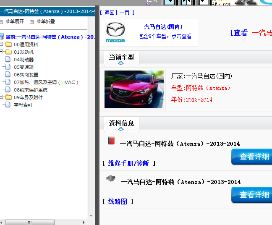Click the computer icon beside 当前:一汽马自达
Viewport: 272px width, 225px height.
coord(2,37)
